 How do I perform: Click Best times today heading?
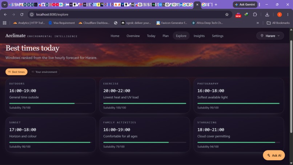tap(32, 48)
